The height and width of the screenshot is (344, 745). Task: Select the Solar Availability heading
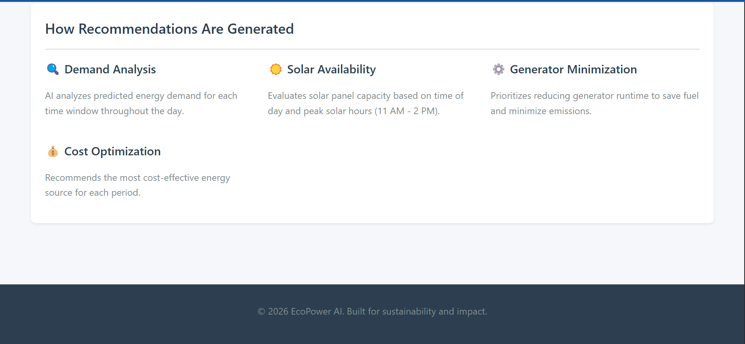331,69
